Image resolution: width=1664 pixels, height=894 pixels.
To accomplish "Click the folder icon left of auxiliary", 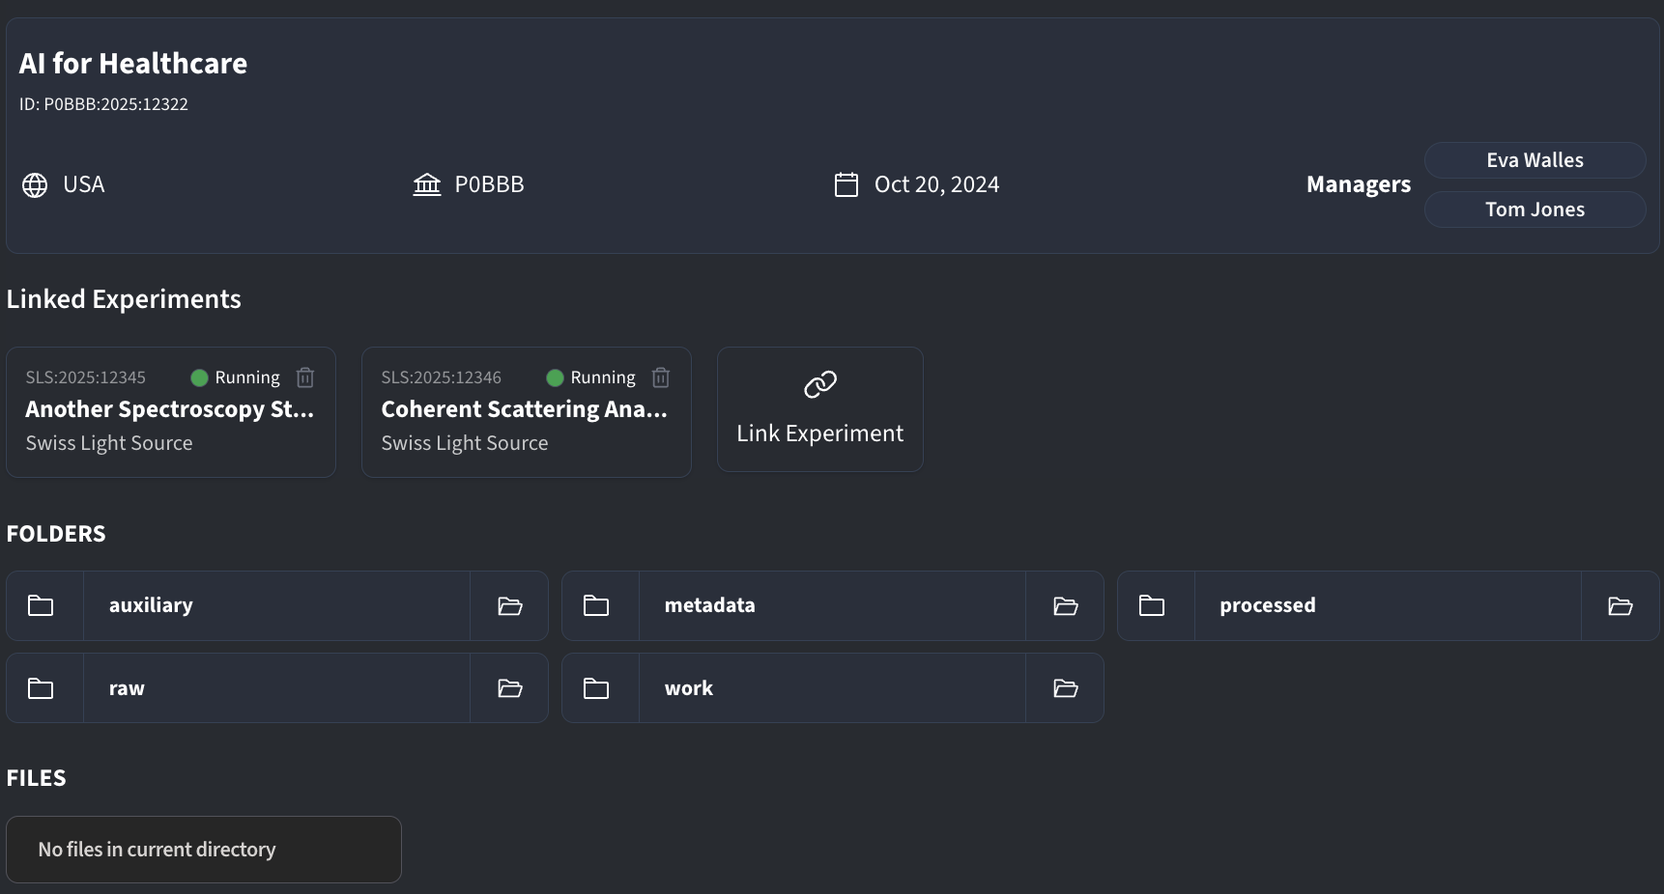I will click(41, 606).
